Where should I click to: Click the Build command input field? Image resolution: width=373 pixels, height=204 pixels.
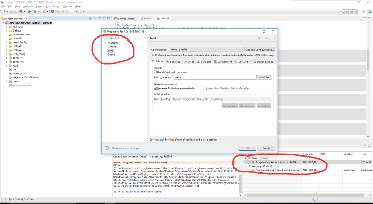tap(215, 77)
